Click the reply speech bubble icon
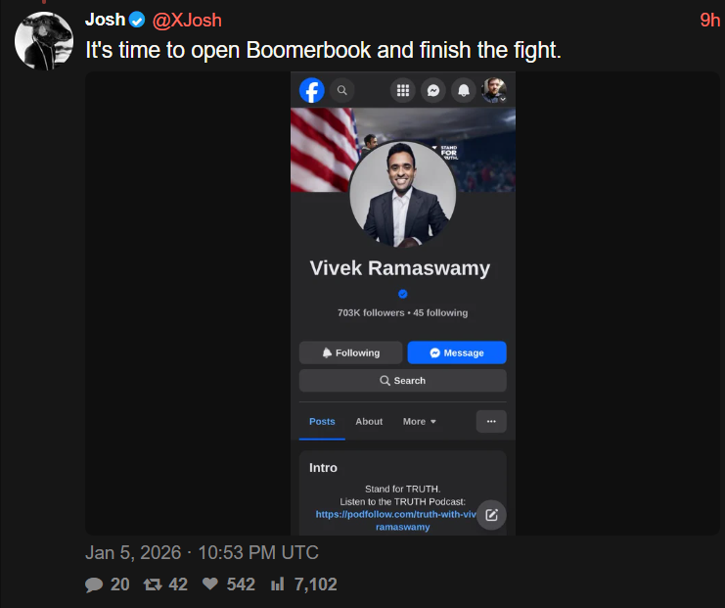 coord(94,585)
